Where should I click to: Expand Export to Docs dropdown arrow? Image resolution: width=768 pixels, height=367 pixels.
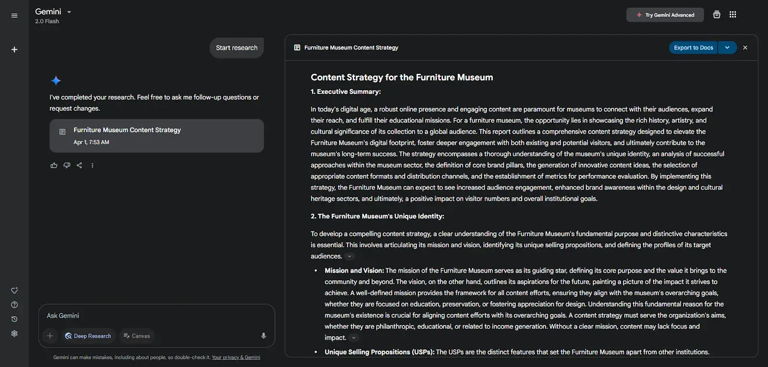tap(727, 47)
